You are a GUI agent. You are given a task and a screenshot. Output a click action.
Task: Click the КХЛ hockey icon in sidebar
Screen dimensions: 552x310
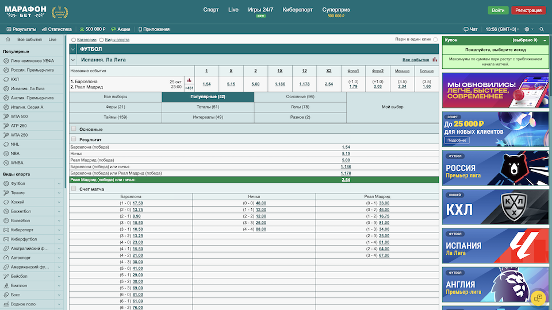tap(6, 79)
